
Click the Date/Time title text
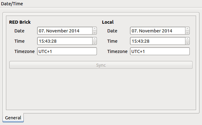click(x=12, y=4)
